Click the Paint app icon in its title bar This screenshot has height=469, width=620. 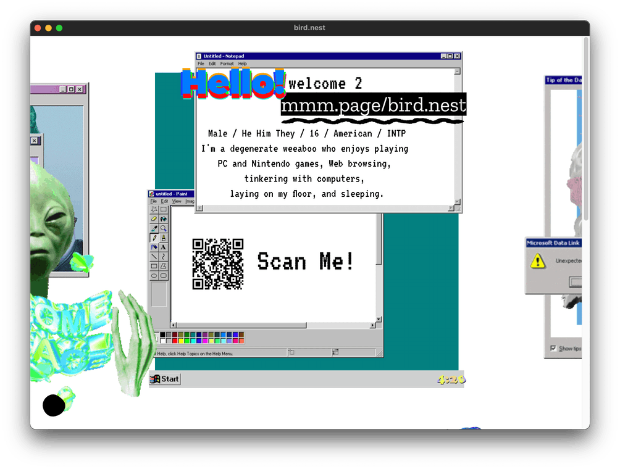[x=151, y=194]
